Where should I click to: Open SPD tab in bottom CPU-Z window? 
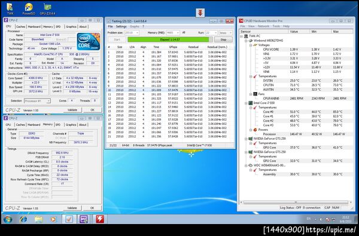[58, 125]
